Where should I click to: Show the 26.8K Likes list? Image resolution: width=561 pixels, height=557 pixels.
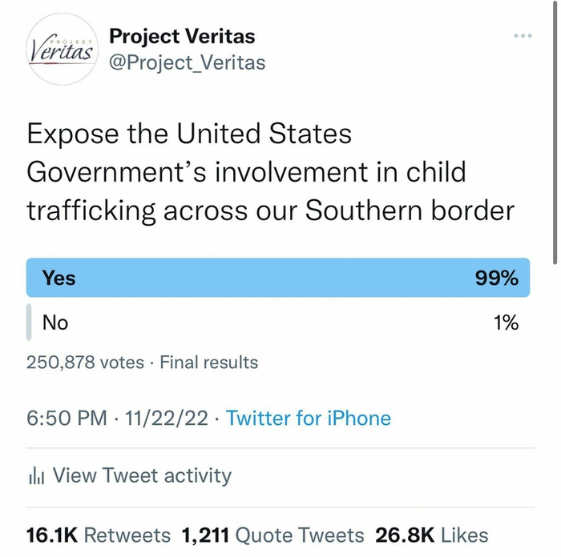(431, 535)
